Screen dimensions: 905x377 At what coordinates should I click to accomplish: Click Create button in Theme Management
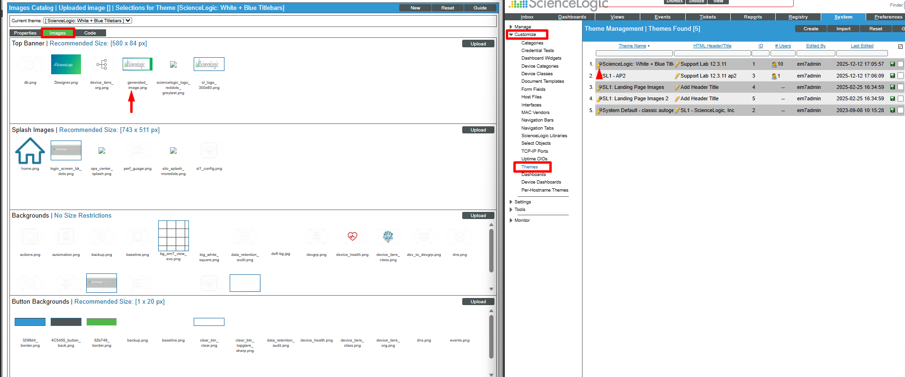click(811, 29)
